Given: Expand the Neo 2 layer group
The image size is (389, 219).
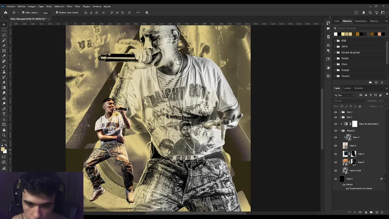Looking at the screenshot, I should [x=340, y=112].
